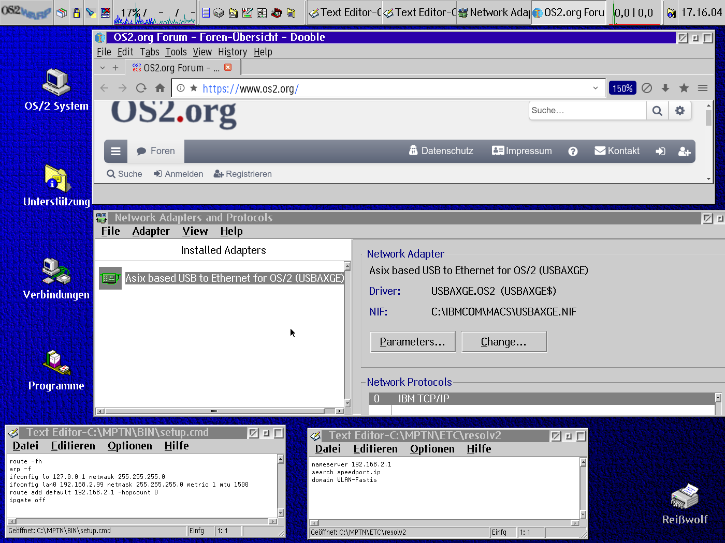Expand the tab list chevron in Dooble
Image resolution: width=725 pixels, height=543 pixels.
coord(103,68)
